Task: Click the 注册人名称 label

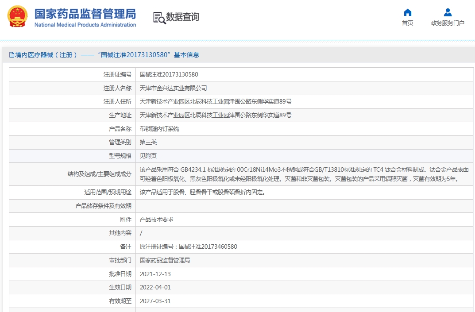Action: (x=117, y=88)
